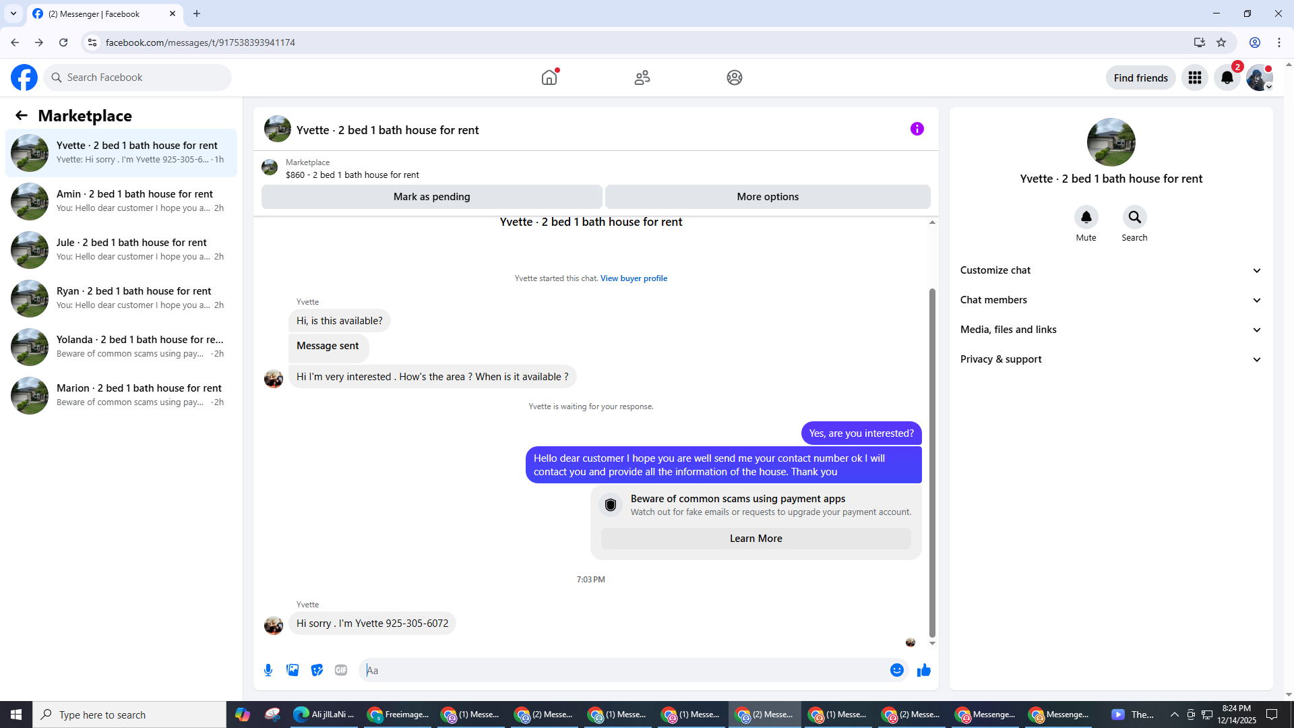Mute this conversation bell
Viewport: 1294px width, 728px height.
tap(1086, 218)
